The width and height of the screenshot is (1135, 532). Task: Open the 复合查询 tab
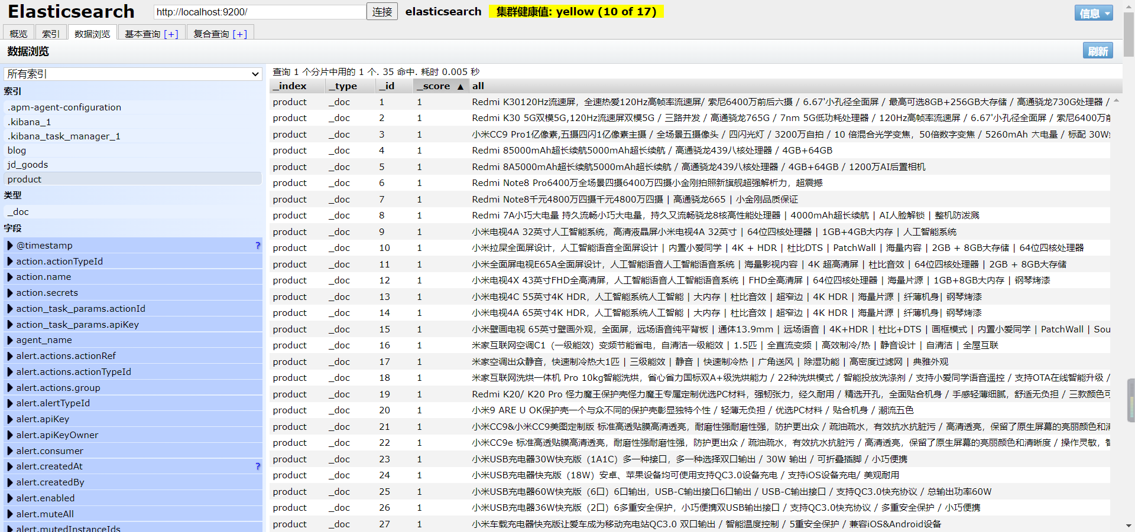point(211,34)
